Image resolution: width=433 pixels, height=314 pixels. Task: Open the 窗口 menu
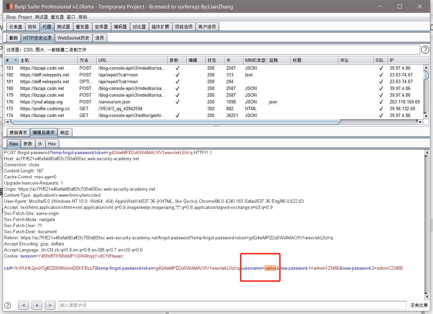point(71,17)
